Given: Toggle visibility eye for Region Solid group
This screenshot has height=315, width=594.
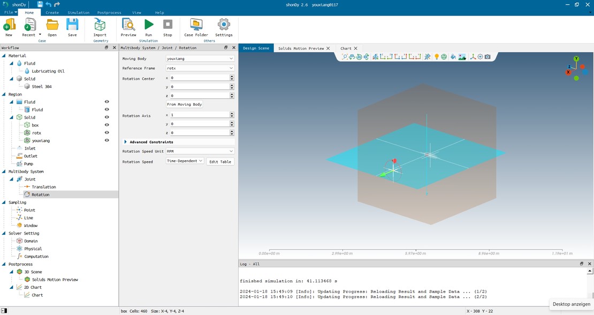Looking at the screenshot, I should tap(107, 117).
